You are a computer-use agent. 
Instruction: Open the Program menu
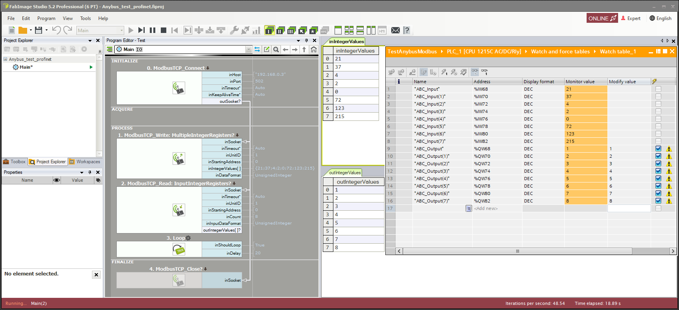click(46, 18)
